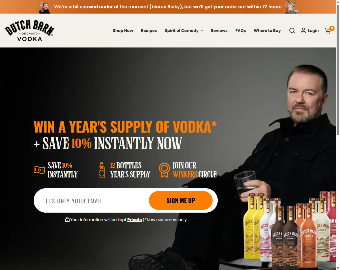Image resolution: width=340 pixels, height=270 pixels.
Task: Open the Where to Buy page
Action: 267,31
